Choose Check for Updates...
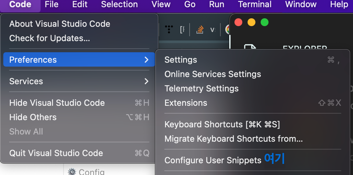Viewport: 353px width, 175px height. click(x=79, y=38)
